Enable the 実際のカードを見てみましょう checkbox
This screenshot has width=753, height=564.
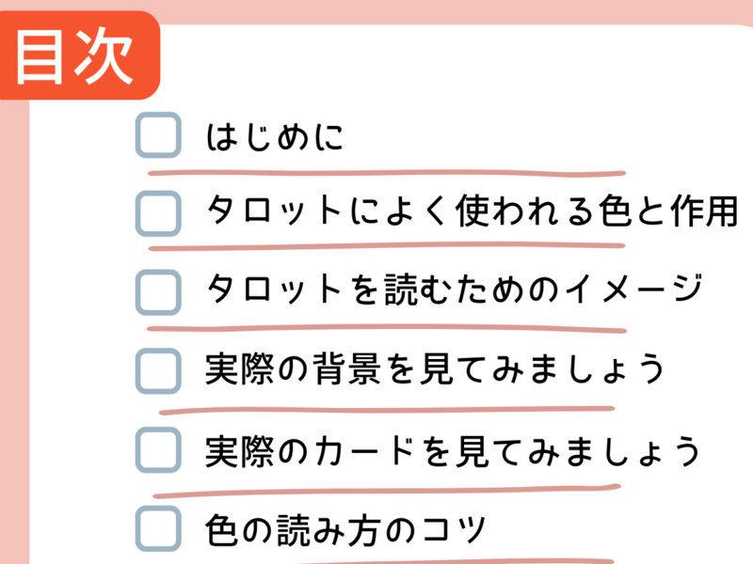pos(158,449)
